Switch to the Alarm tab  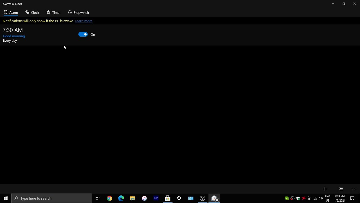(x=11, y=12)
